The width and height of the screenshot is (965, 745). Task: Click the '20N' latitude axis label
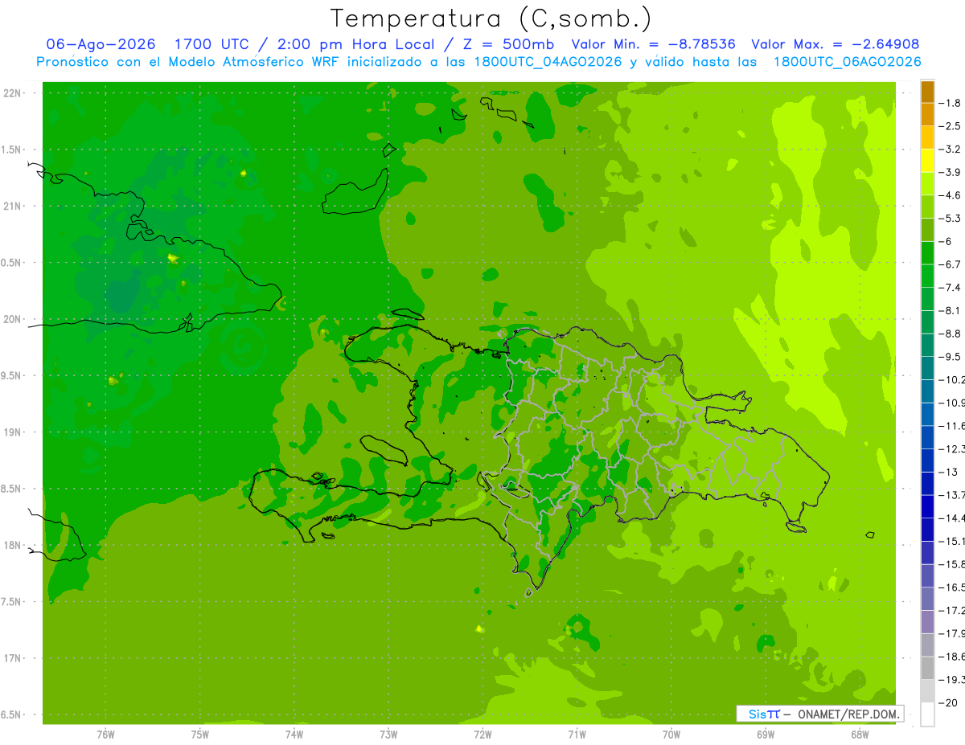pos(11,319)
